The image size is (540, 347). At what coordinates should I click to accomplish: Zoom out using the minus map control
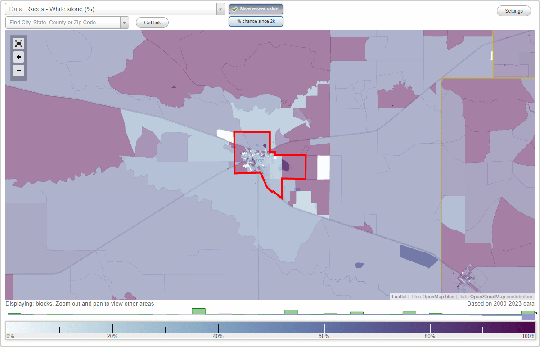18,71
